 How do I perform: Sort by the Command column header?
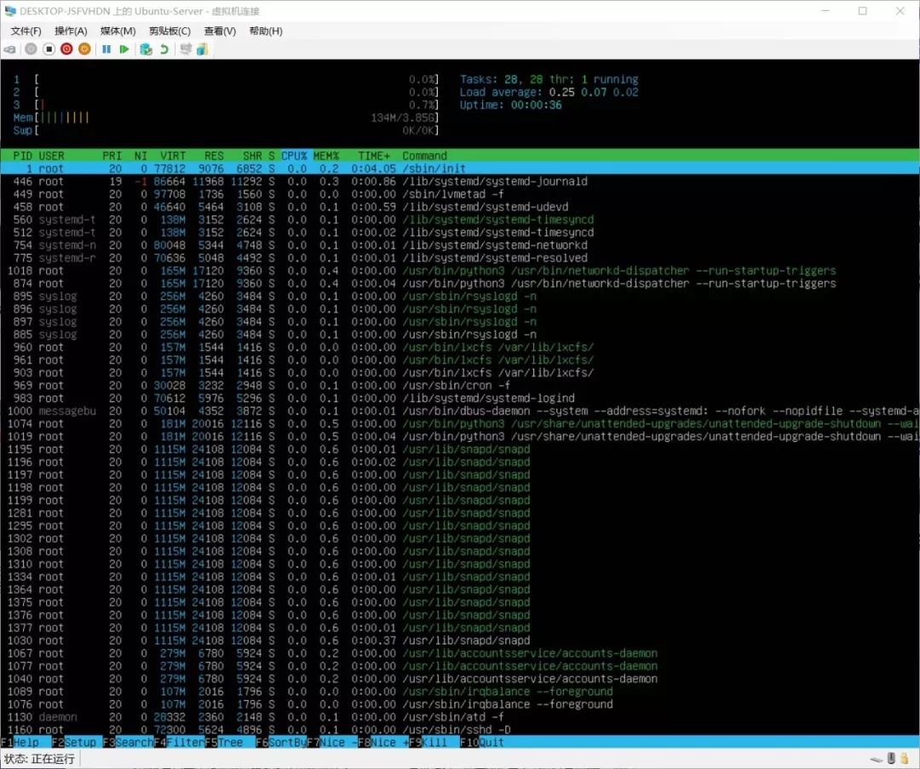coord(425,156)
